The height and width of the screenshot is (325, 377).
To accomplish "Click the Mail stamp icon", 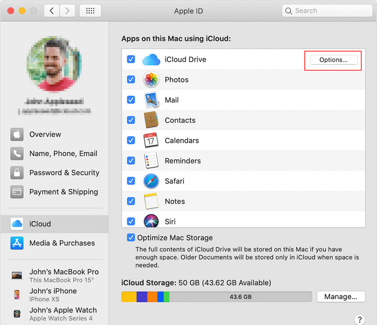I will click(x=151, y=100).
